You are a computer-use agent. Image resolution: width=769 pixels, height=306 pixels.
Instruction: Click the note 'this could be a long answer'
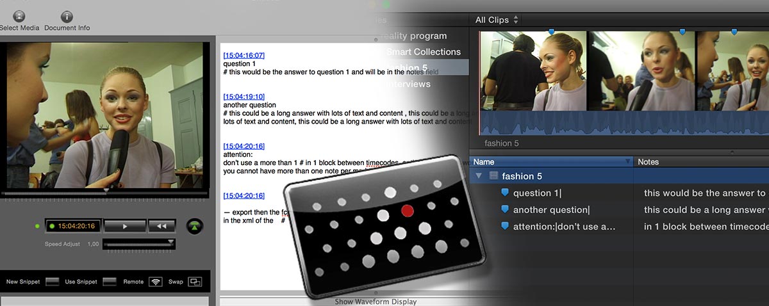pyautogui.click(x=706, y=209)
